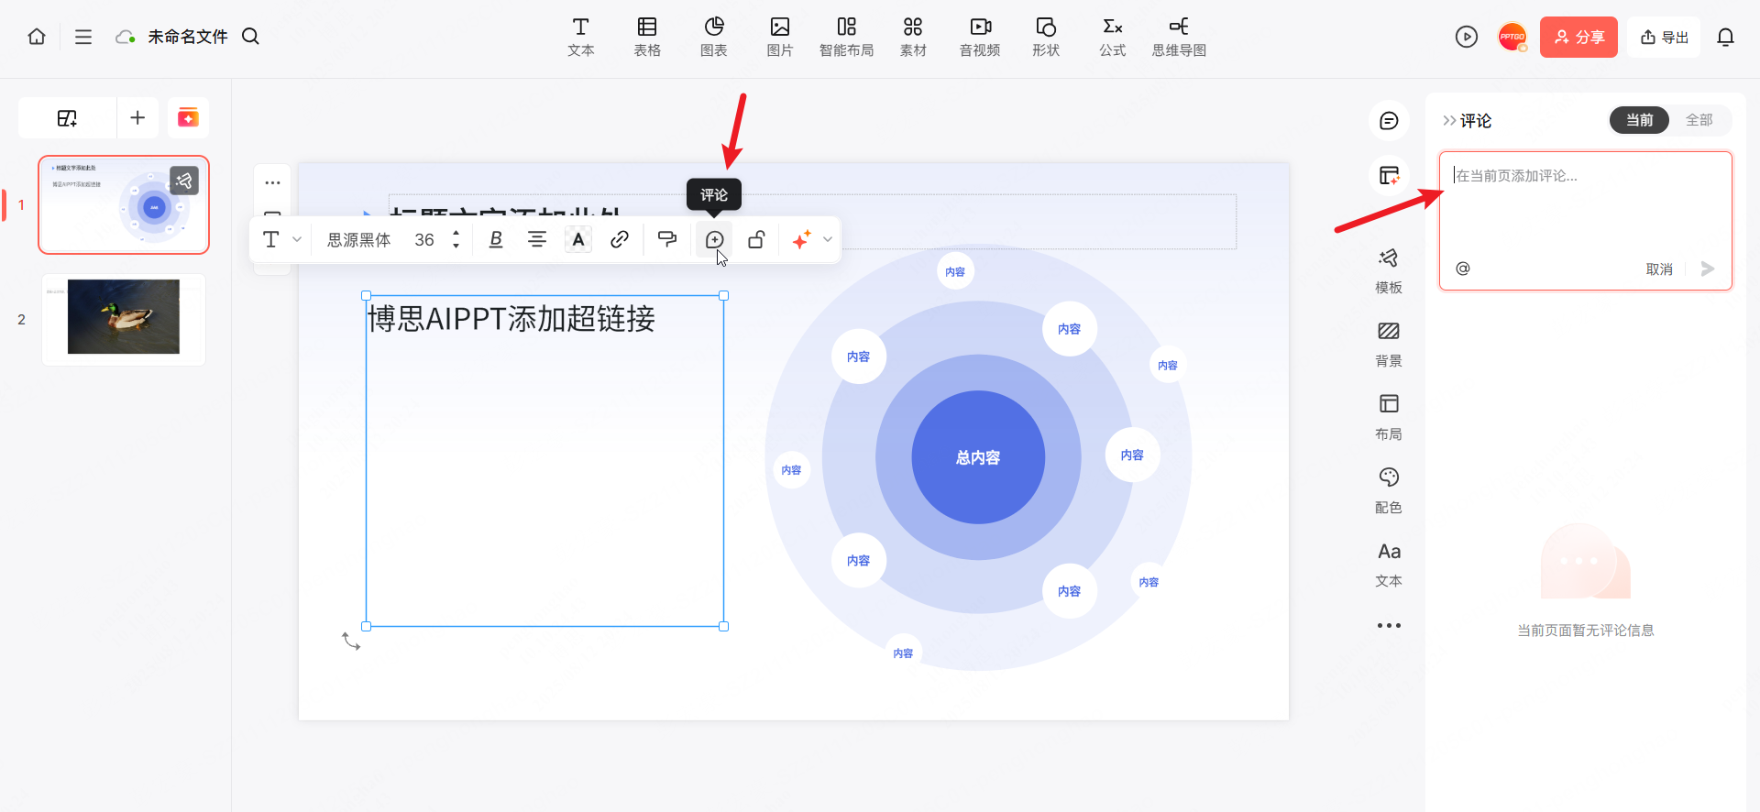Insert a shape via 形状
The image size is (1760, 812).
pyautogui.click(x=1046, y=37)
